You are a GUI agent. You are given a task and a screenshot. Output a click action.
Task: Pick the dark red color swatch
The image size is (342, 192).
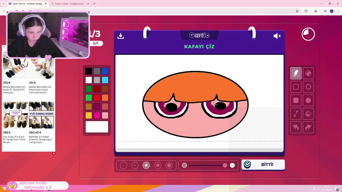pos(97,89)
